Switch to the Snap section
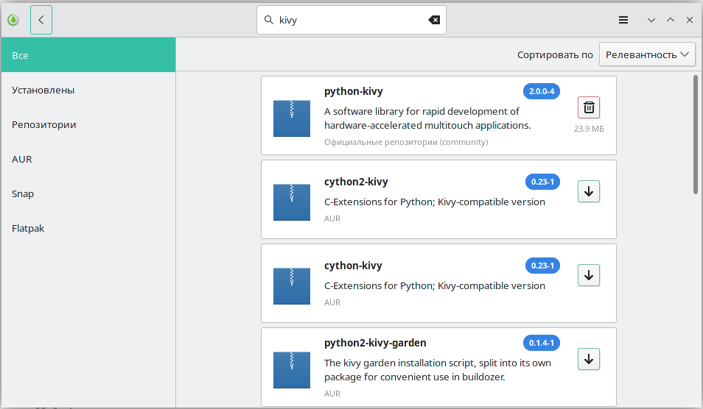 (x=88, y=193)
